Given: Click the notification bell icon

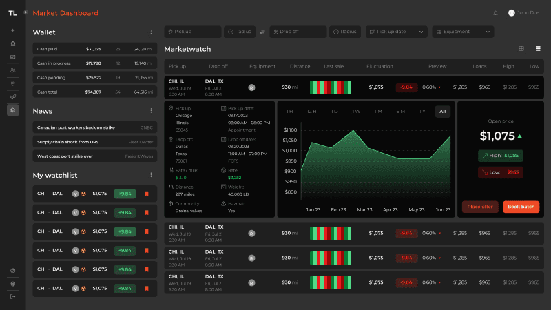Looking at the screenshot, I should tap(495, 13).
